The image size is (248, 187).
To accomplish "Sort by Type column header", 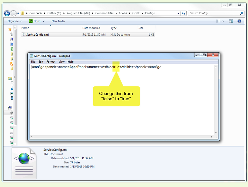I will click(x=123, y=28).
